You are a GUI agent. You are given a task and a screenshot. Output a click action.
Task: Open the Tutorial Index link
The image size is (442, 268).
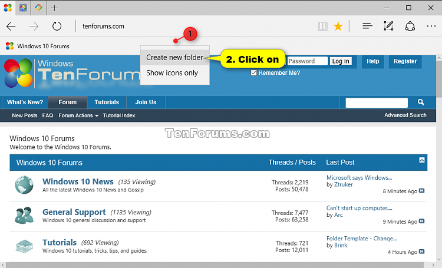coord(119,115)
